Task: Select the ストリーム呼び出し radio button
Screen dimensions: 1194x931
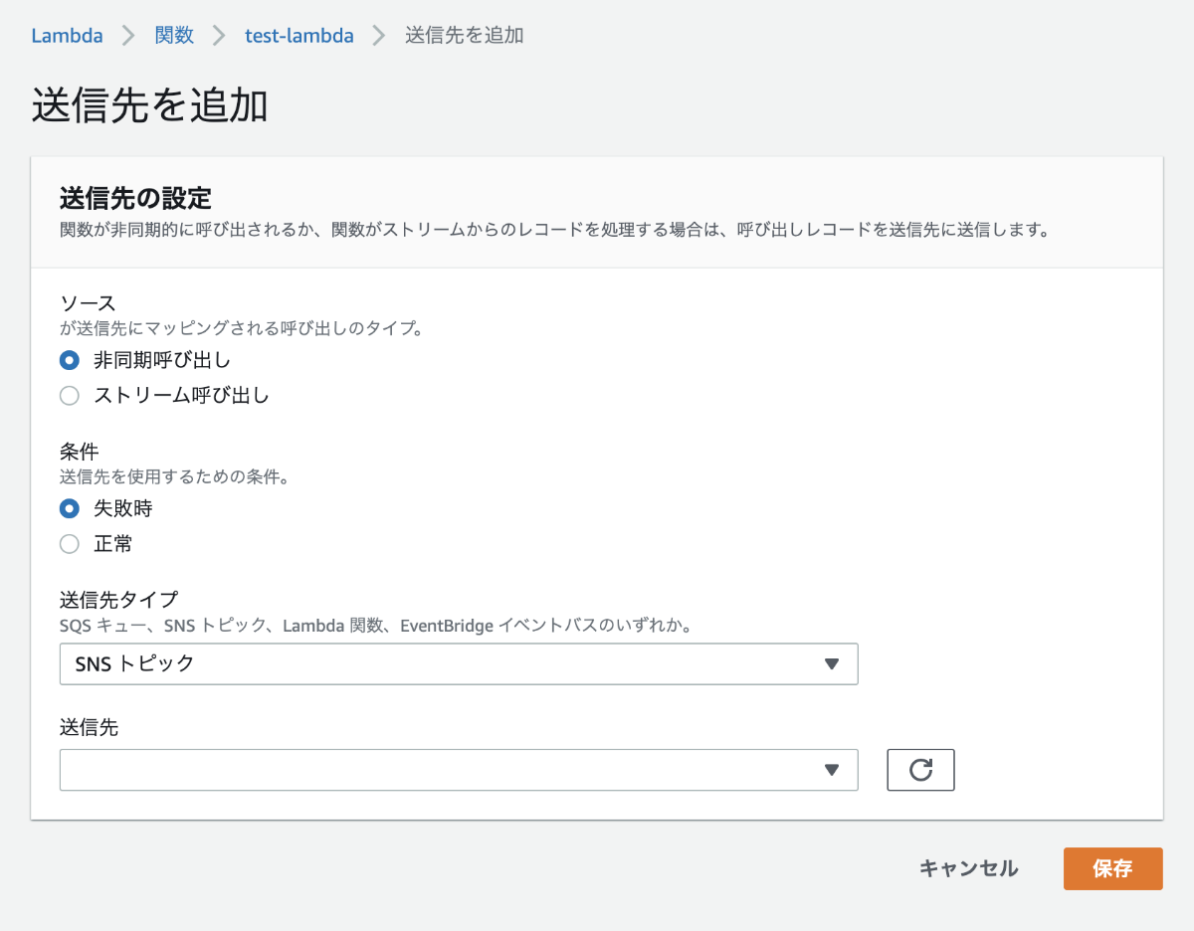Action: [x=70, y=396]
